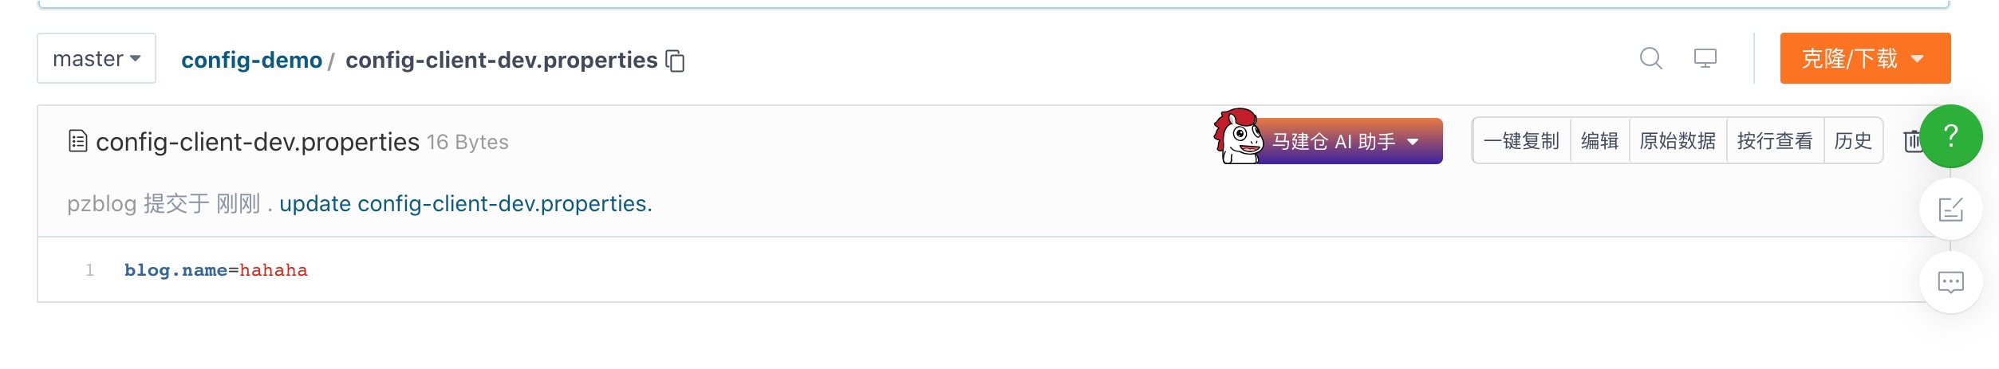Switch to 按行查看 blame view
The height and width of the screenshot is (369, 1999).
tap(1775, 141)
